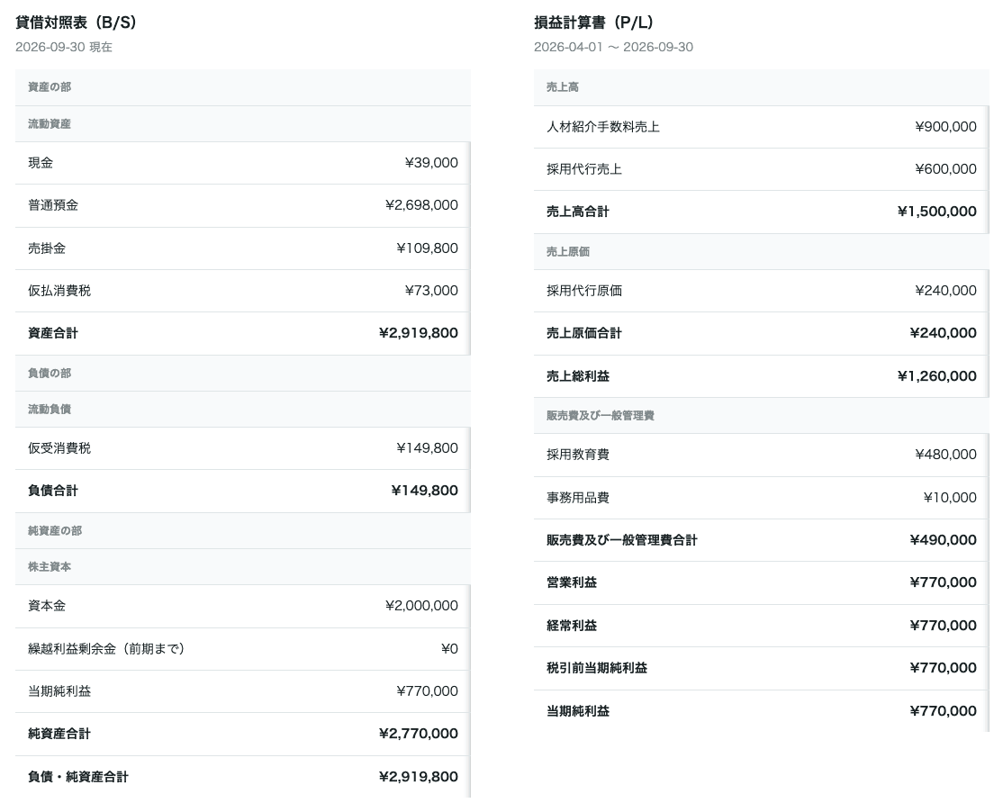Click the ¥900,000 sales amount
This screenshot has height=812, width=1003.
(x=945, y=127)
